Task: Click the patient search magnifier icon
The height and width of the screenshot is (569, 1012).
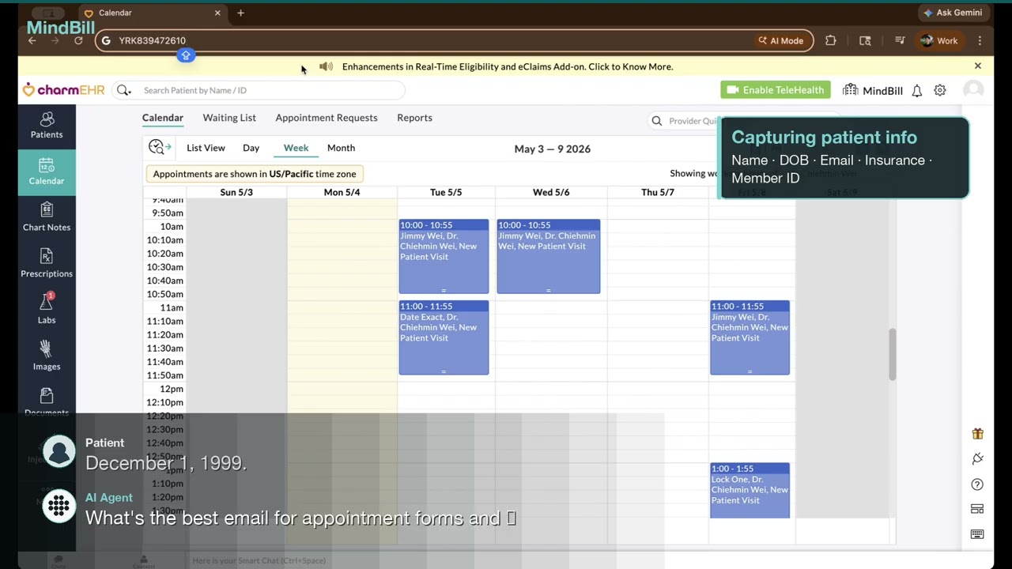Action: click(123, 91)
